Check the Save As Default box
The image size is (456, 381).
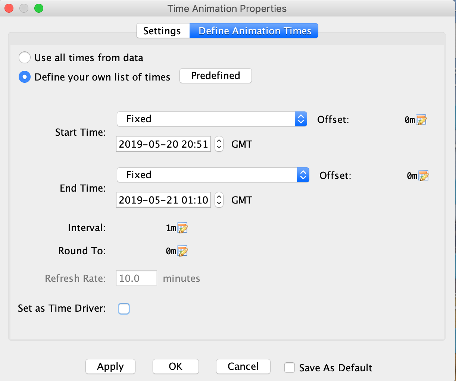[290, 368]
